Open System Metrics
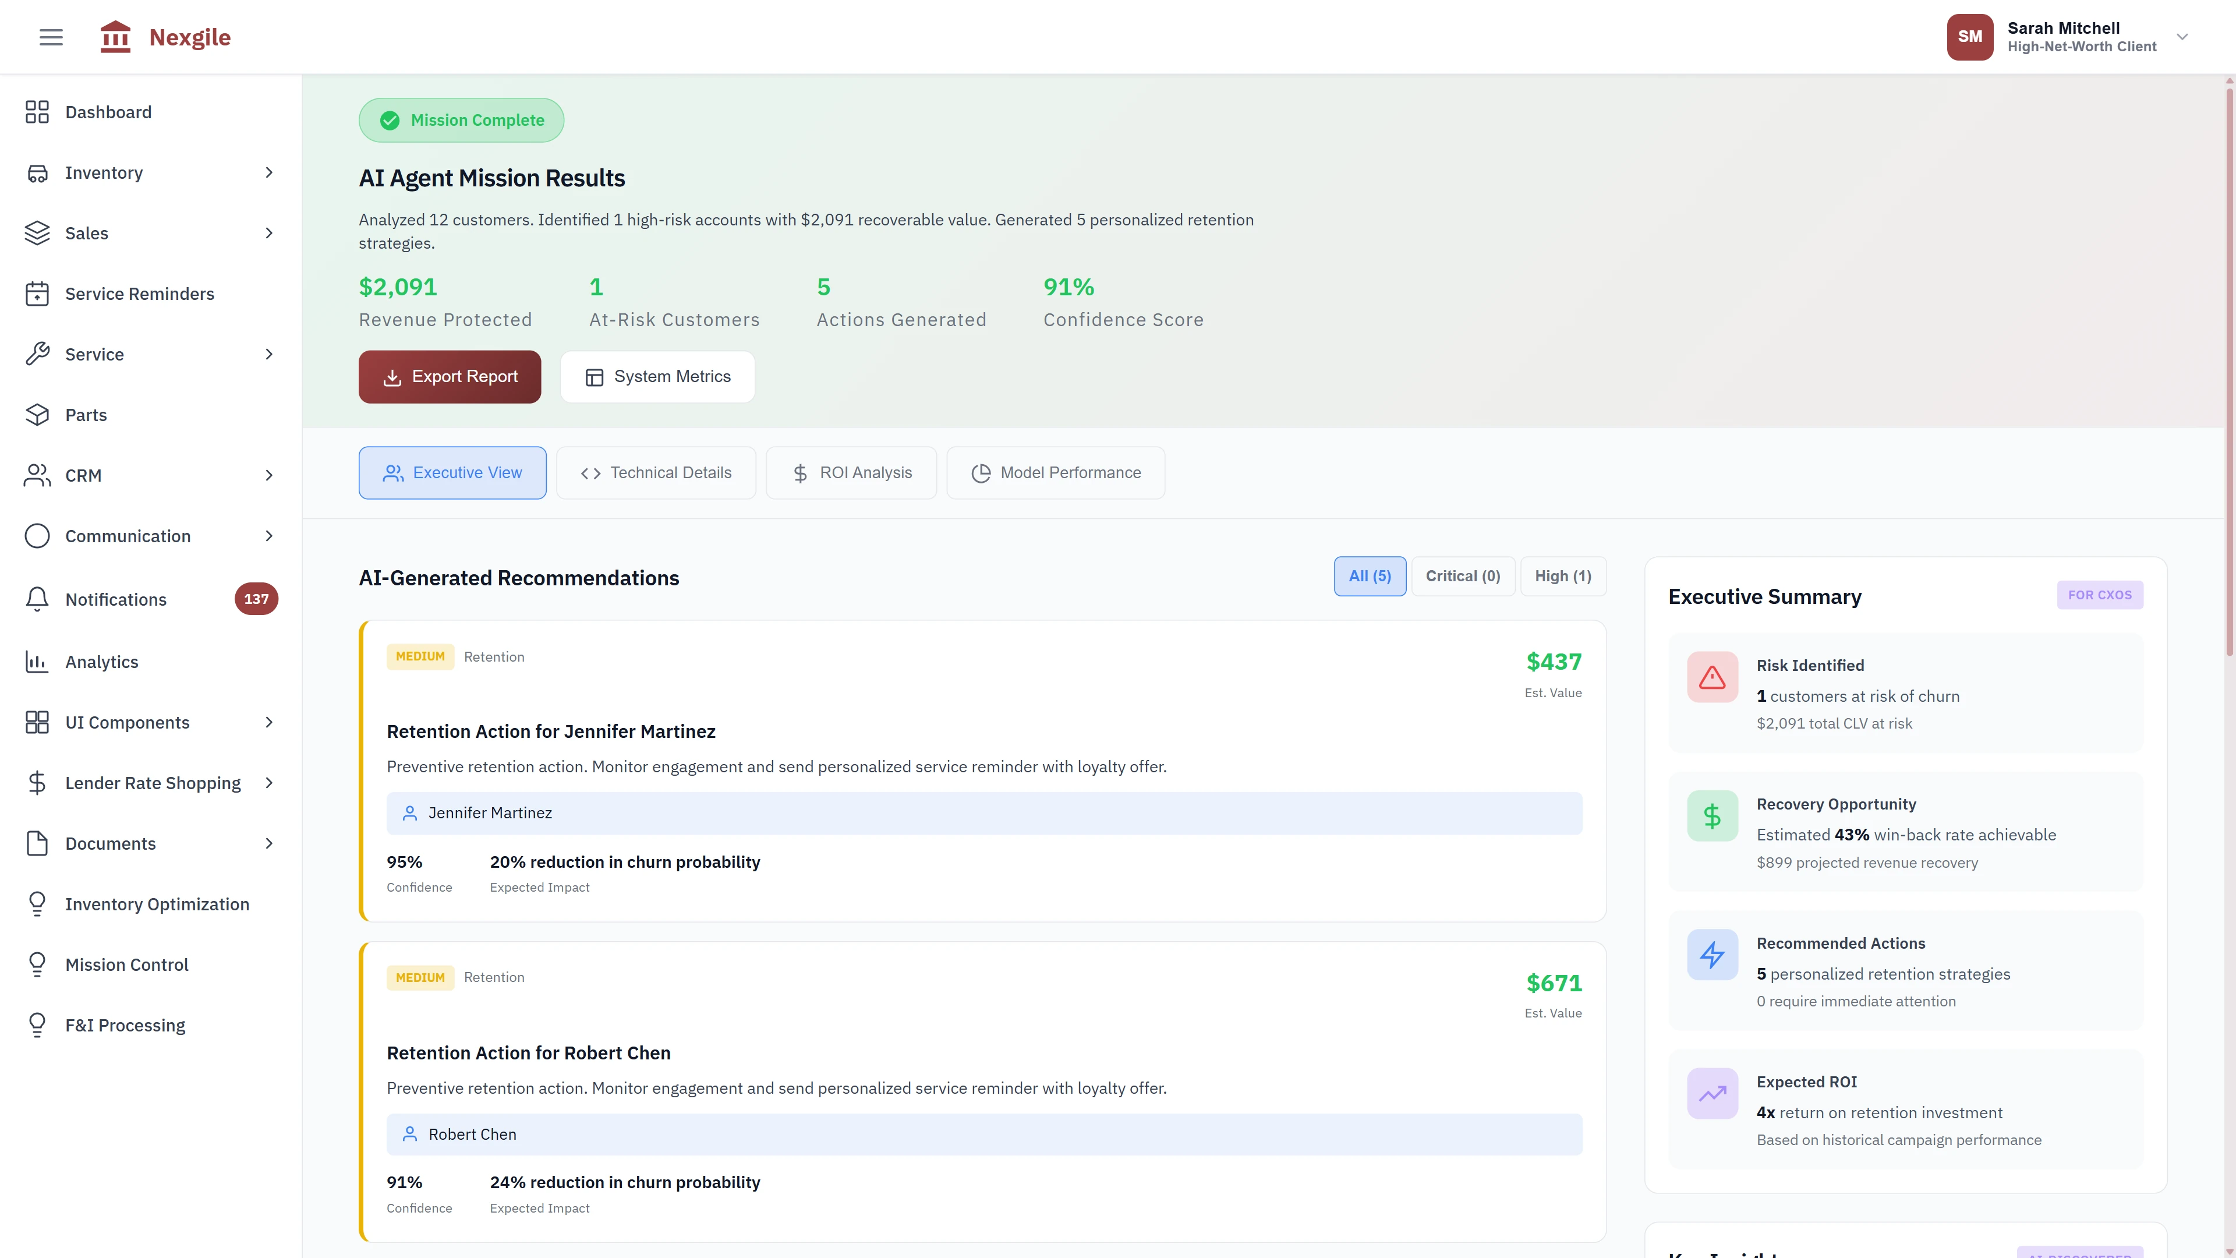Image resolution: width=2236 pixels, height=1258 pixels. 657,376
